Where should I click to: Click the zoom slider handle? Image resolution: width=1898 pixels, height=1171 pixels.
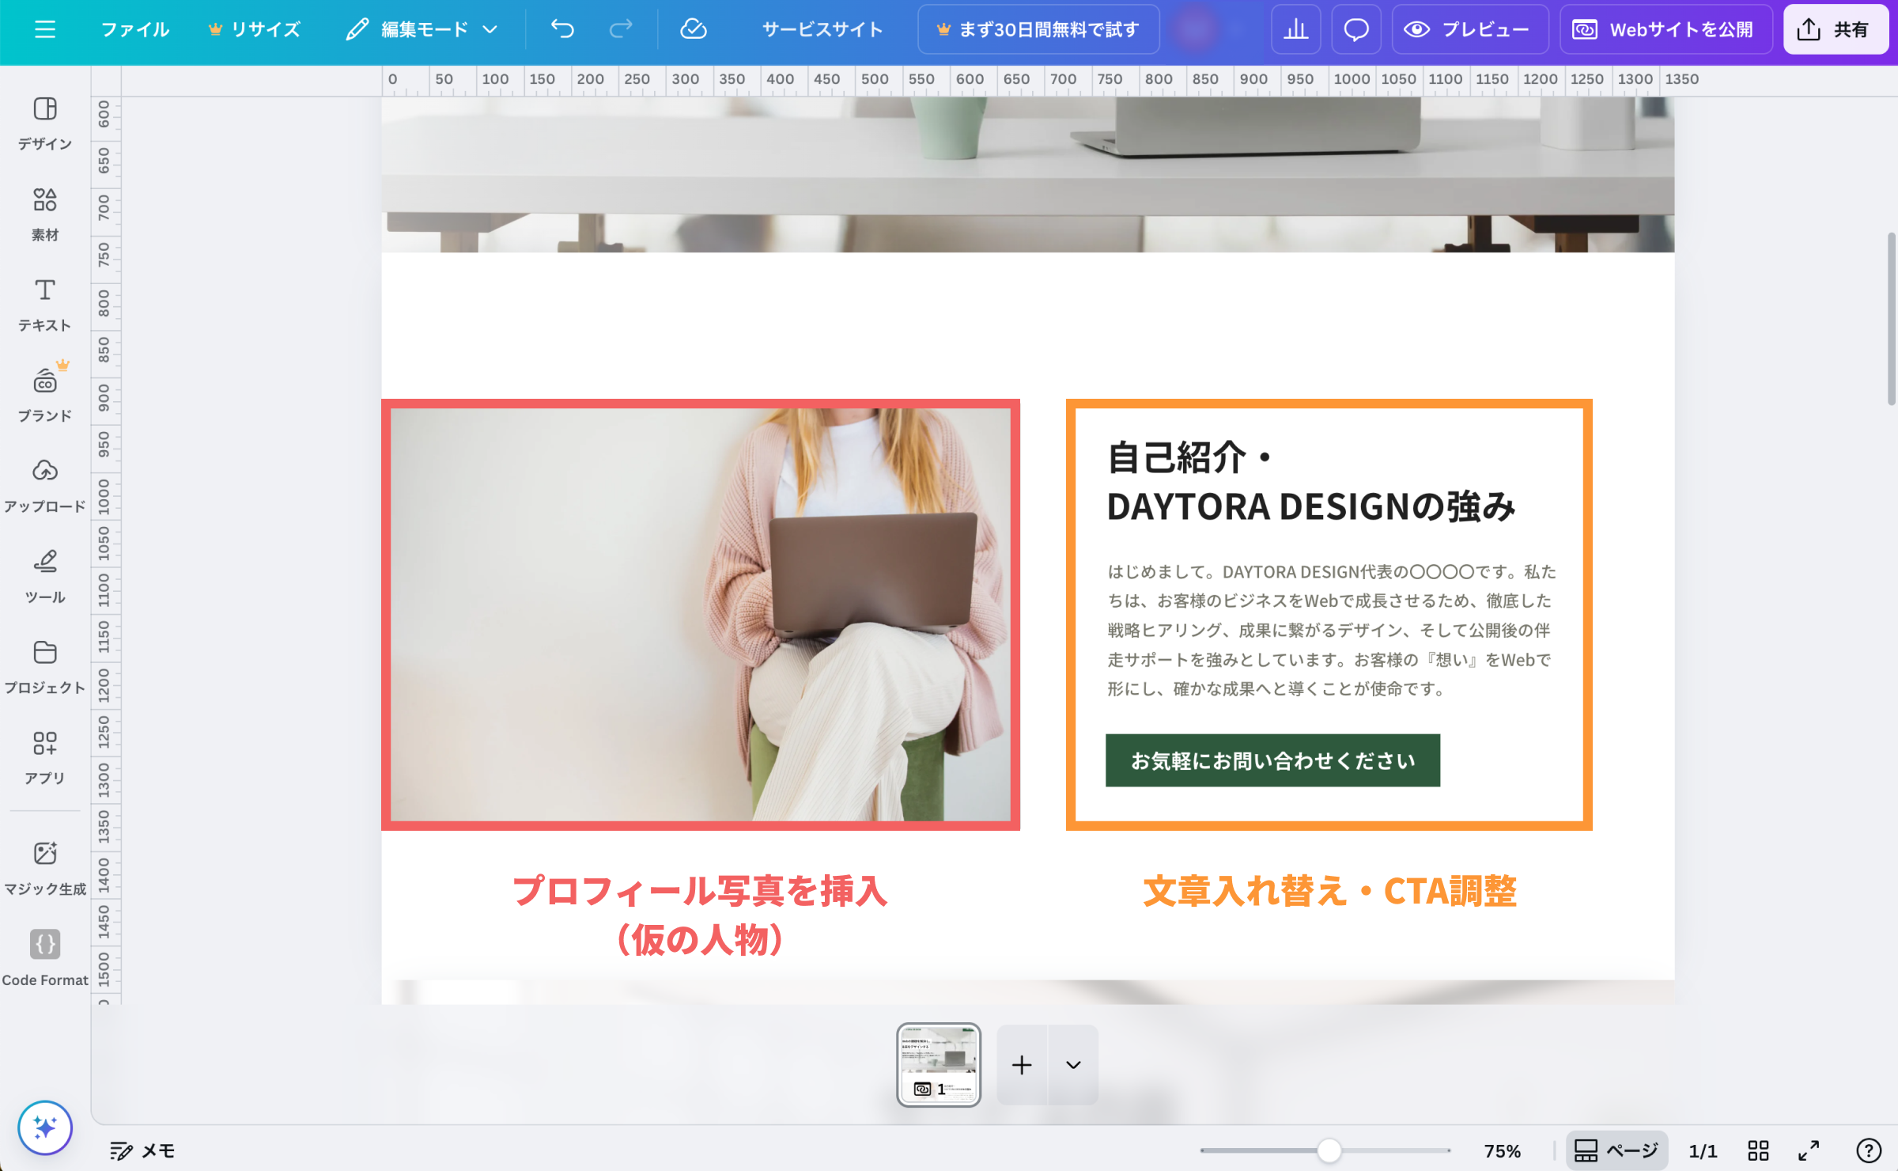(1329, 1150)
